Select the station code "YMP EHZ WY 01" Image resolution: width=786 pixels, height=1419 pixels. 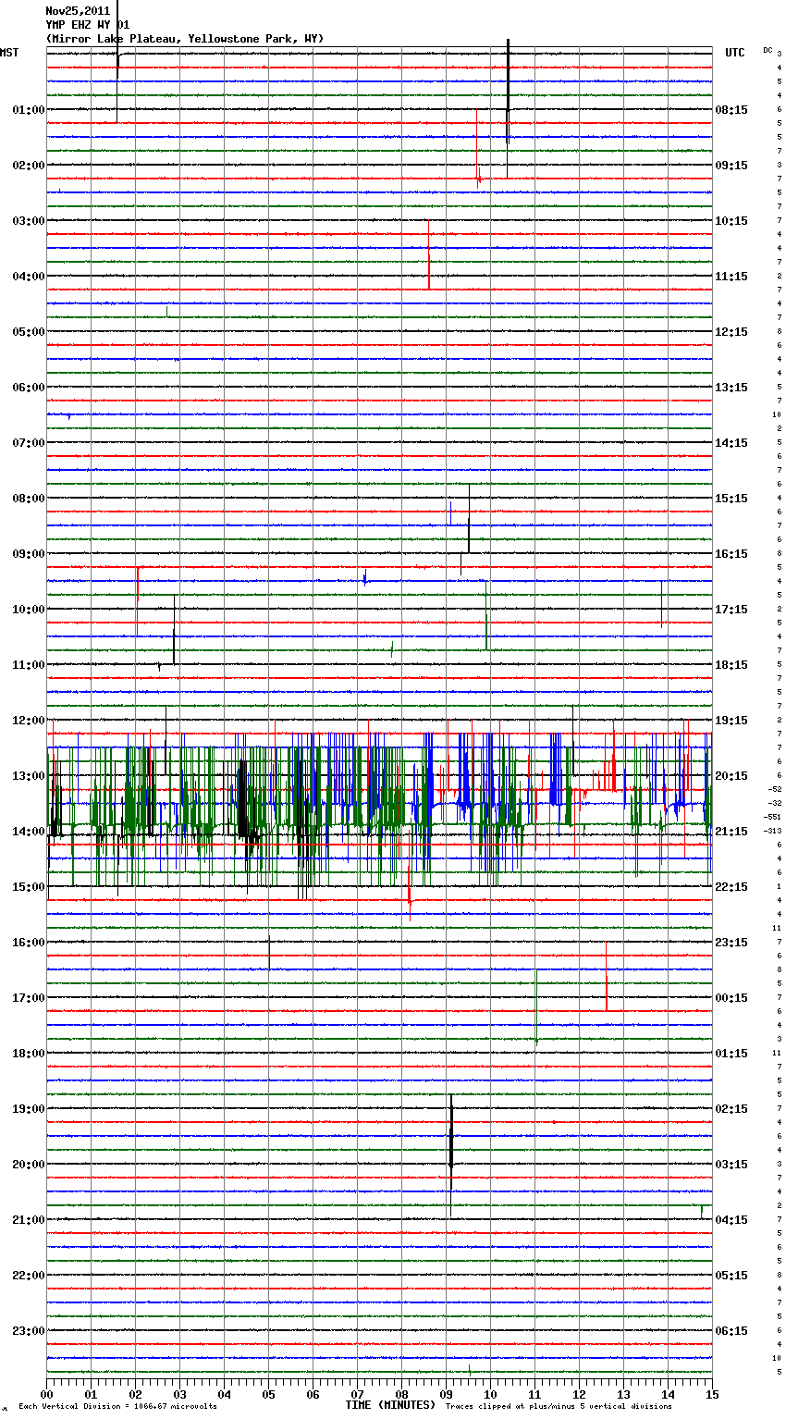(x=88, y=25)
